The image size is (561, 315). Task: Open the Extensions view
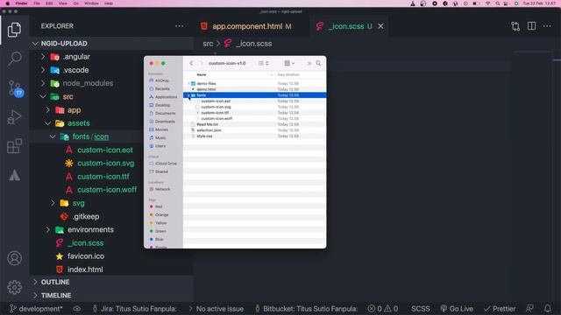pyautogui.click(x=14, y=146)
